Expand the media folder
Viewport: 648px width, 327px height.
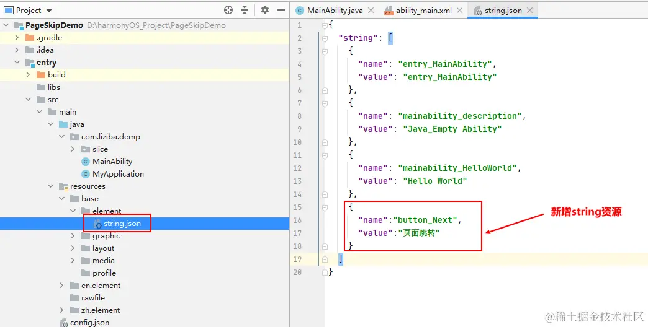[73, 261]
